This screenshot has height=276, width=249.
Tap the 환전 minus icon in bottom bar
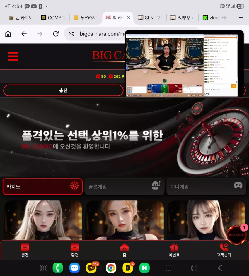[x=75, y=247]
